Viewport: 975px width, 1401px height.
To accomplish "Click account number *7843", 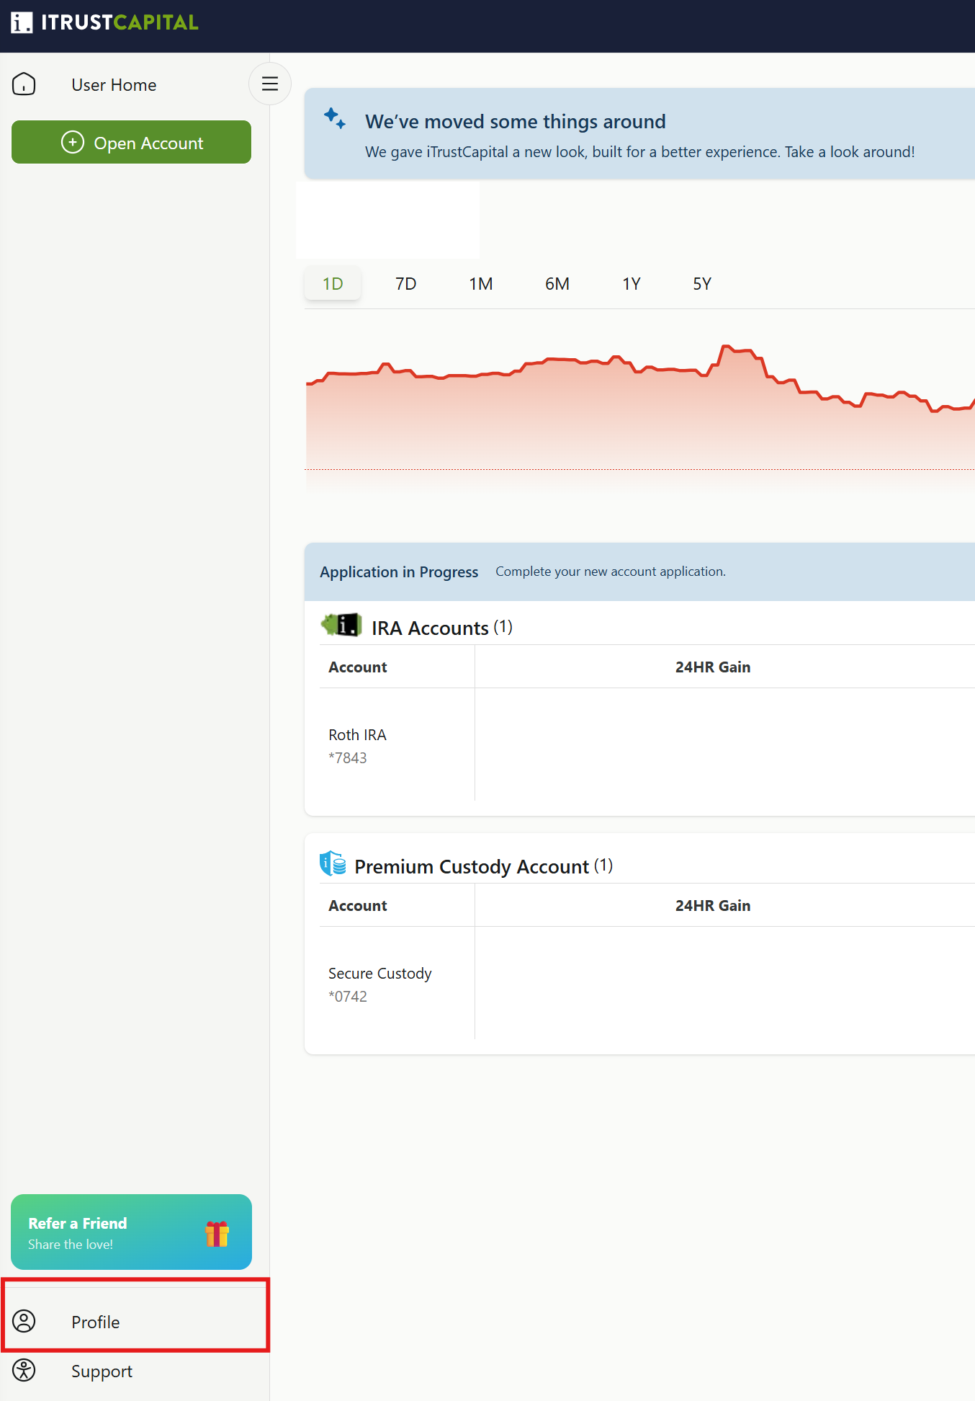I will point(348,758).
